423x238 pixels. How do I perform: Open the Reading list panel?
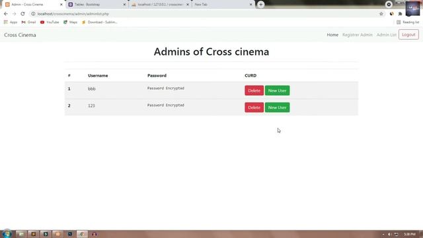(408, 22)
